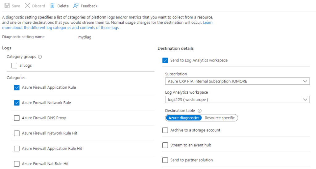Enable the allLogs category group checkbox
The width and height of the screenshot is (316, 169).
[14, 65]
